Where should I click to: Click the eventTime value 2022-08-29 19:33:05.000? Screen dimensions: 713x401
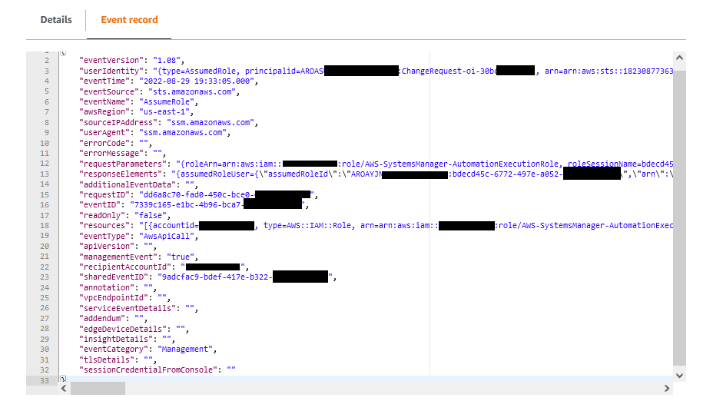coord(197,81)
